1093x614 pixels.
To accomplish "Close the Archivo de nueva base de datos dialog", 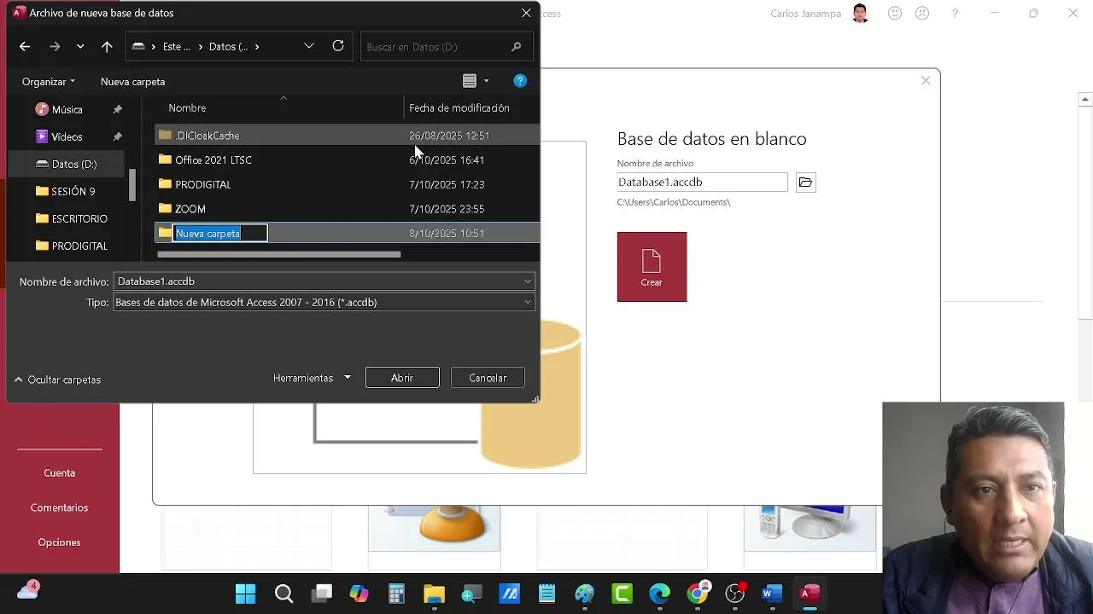I will [526, 13].
